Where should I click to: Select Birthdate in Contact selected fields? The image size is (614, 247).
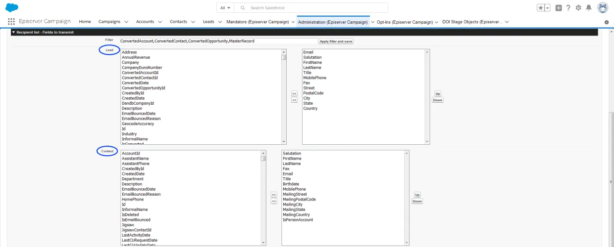coord(291,184)
